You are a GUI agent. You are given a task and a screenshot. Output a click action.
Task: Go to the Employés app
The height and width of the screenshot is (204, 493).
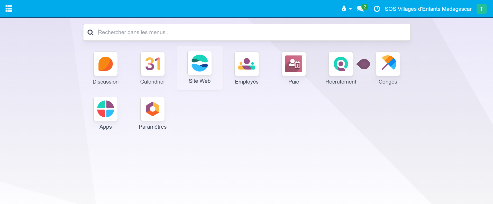tap(247, 64)
